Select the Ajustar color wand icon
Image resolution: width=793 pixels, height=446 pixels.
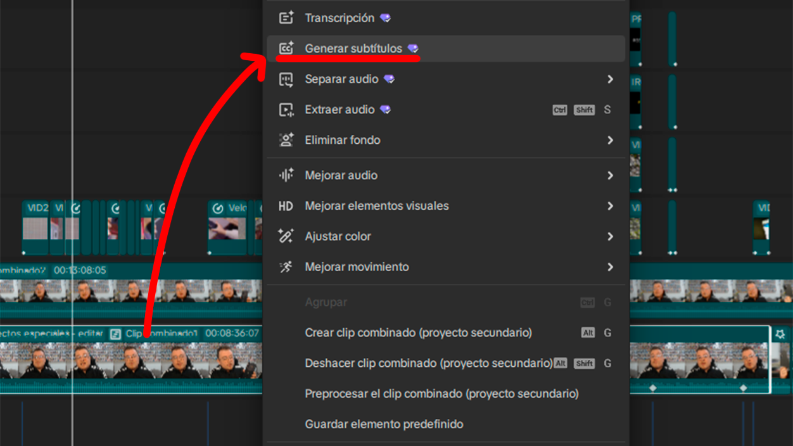coord(286,236)
